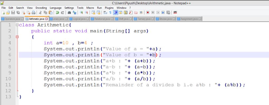This screenshot has width=269, height=105.
Task: Switch to the Assignment.java tab
Action: click(x=189, y=19)
